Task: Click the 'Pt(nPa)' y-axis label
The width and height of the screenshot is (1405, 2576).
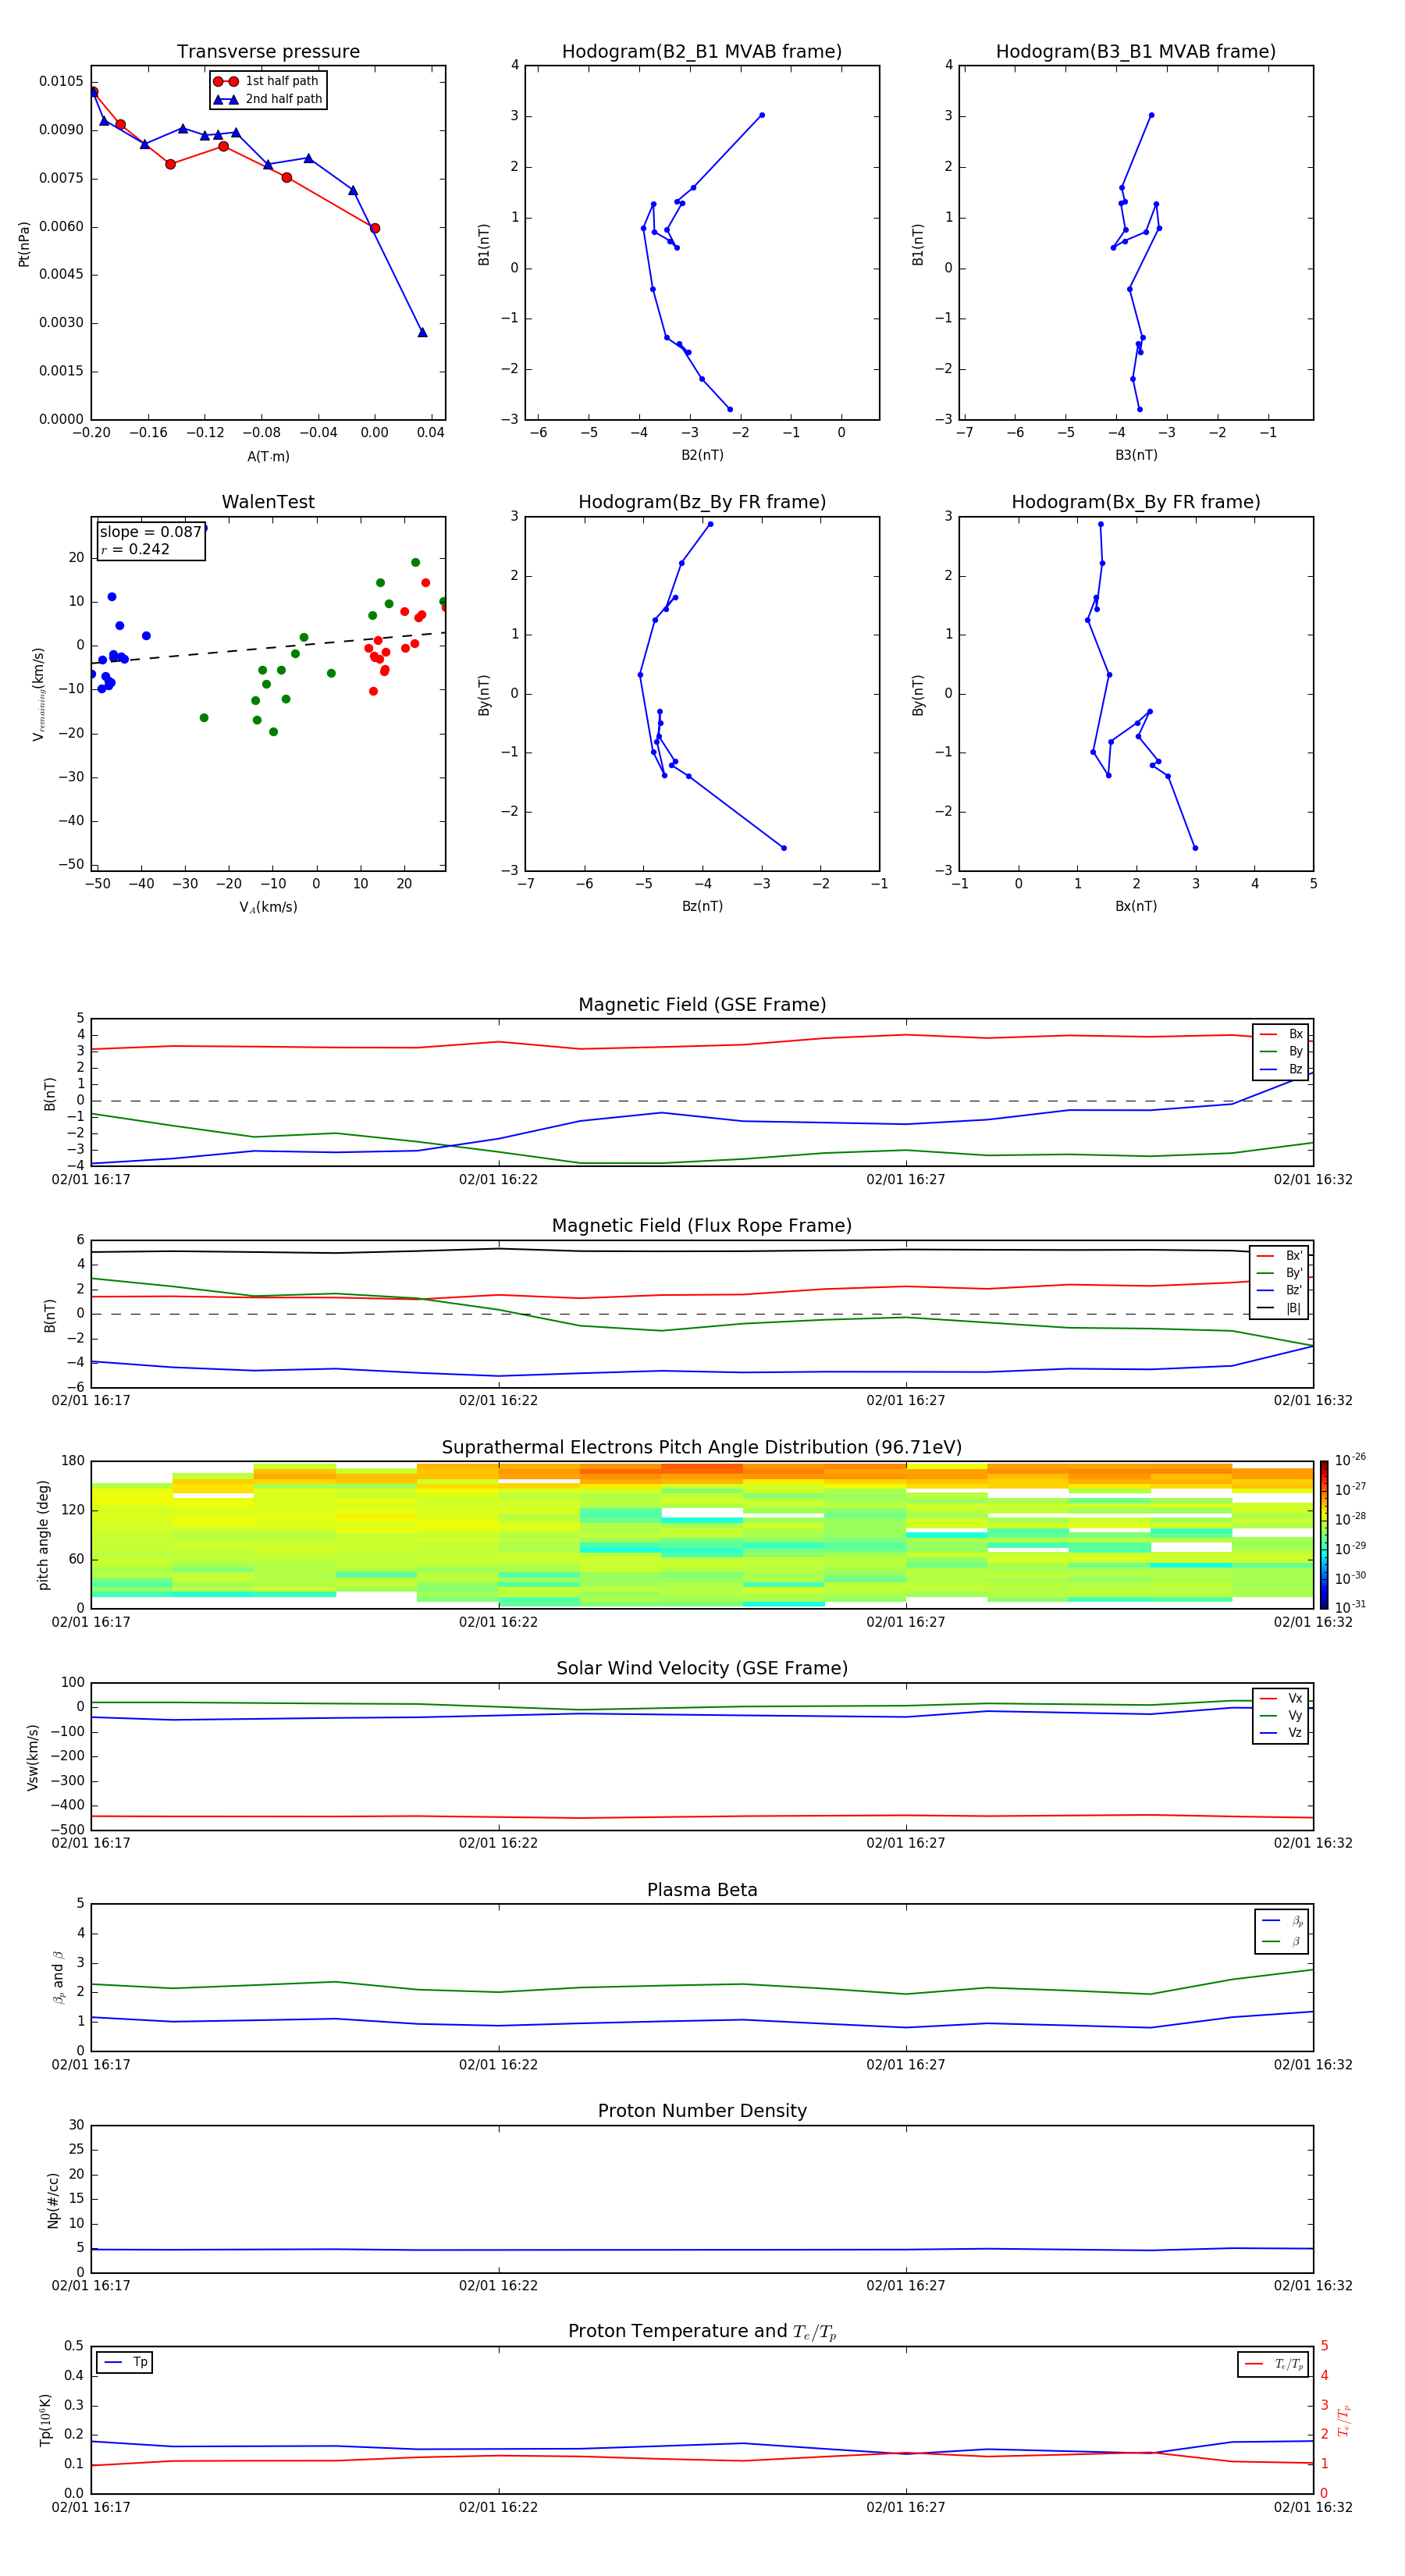Action: 24,244
